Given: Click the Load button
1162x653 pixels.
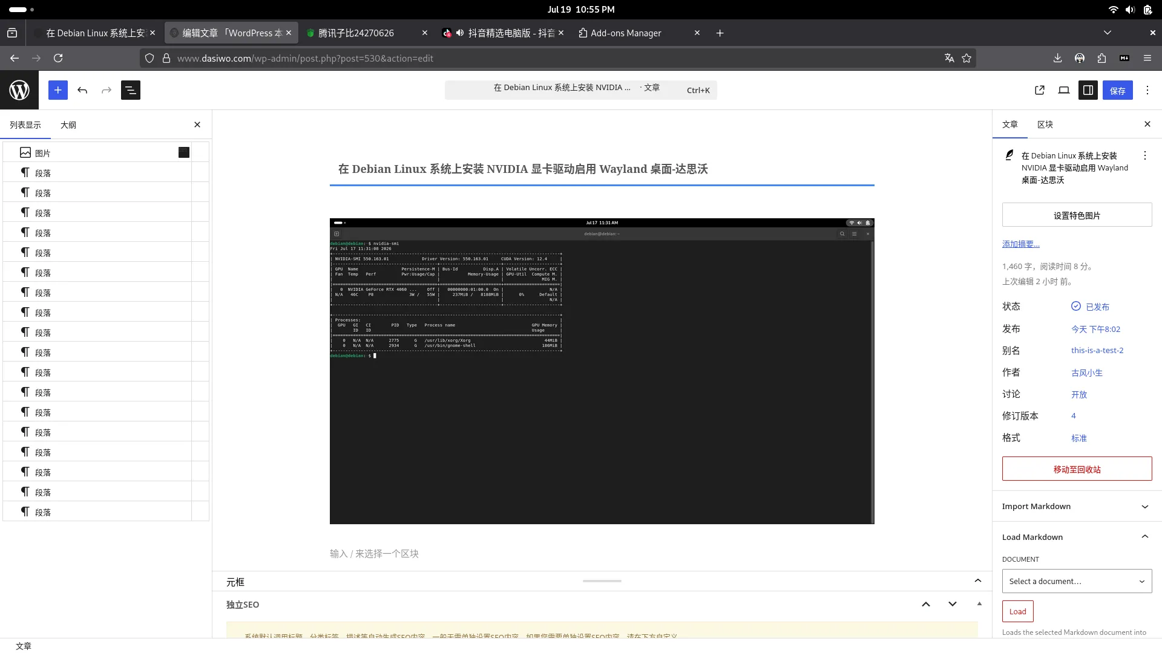Looking at the screenshot, I should (1018, 611).
